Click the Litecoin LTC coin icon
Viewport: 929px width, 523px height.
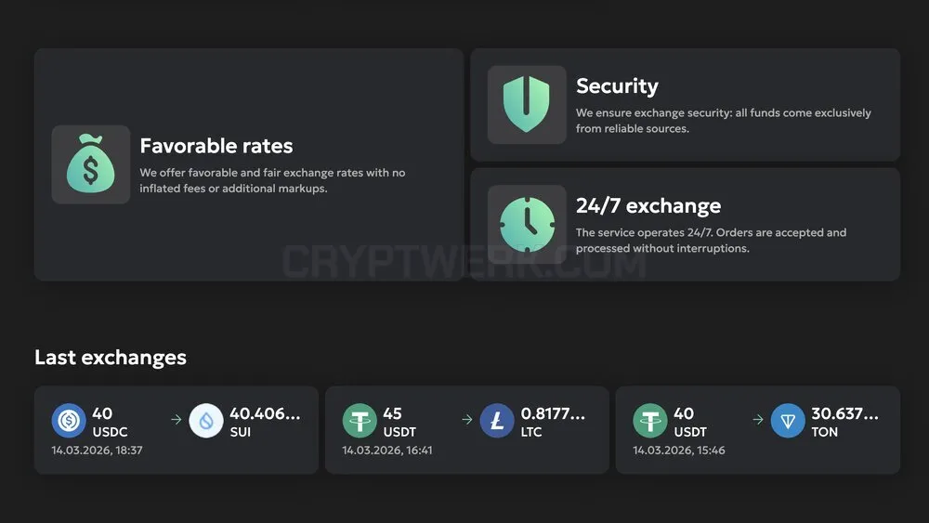coord(496,421)
